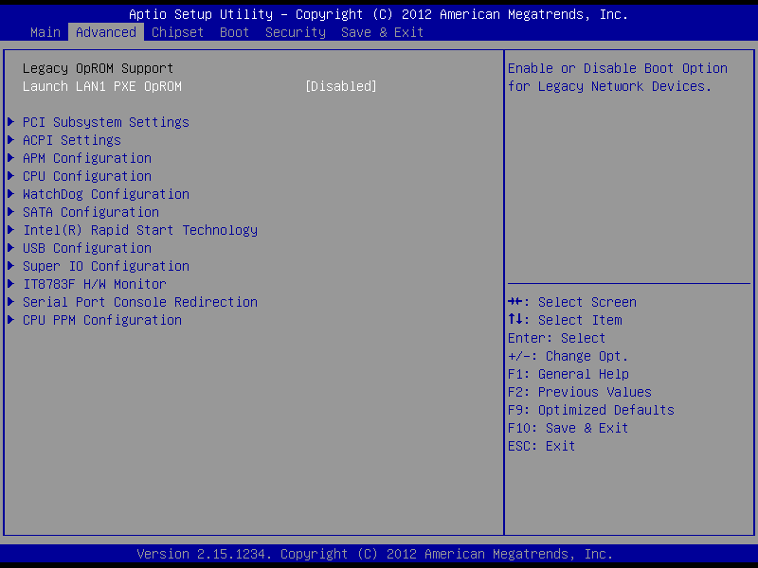The image size is (758, 568).
Task: Open the Boot tab
Action: [x=234, y=32]
